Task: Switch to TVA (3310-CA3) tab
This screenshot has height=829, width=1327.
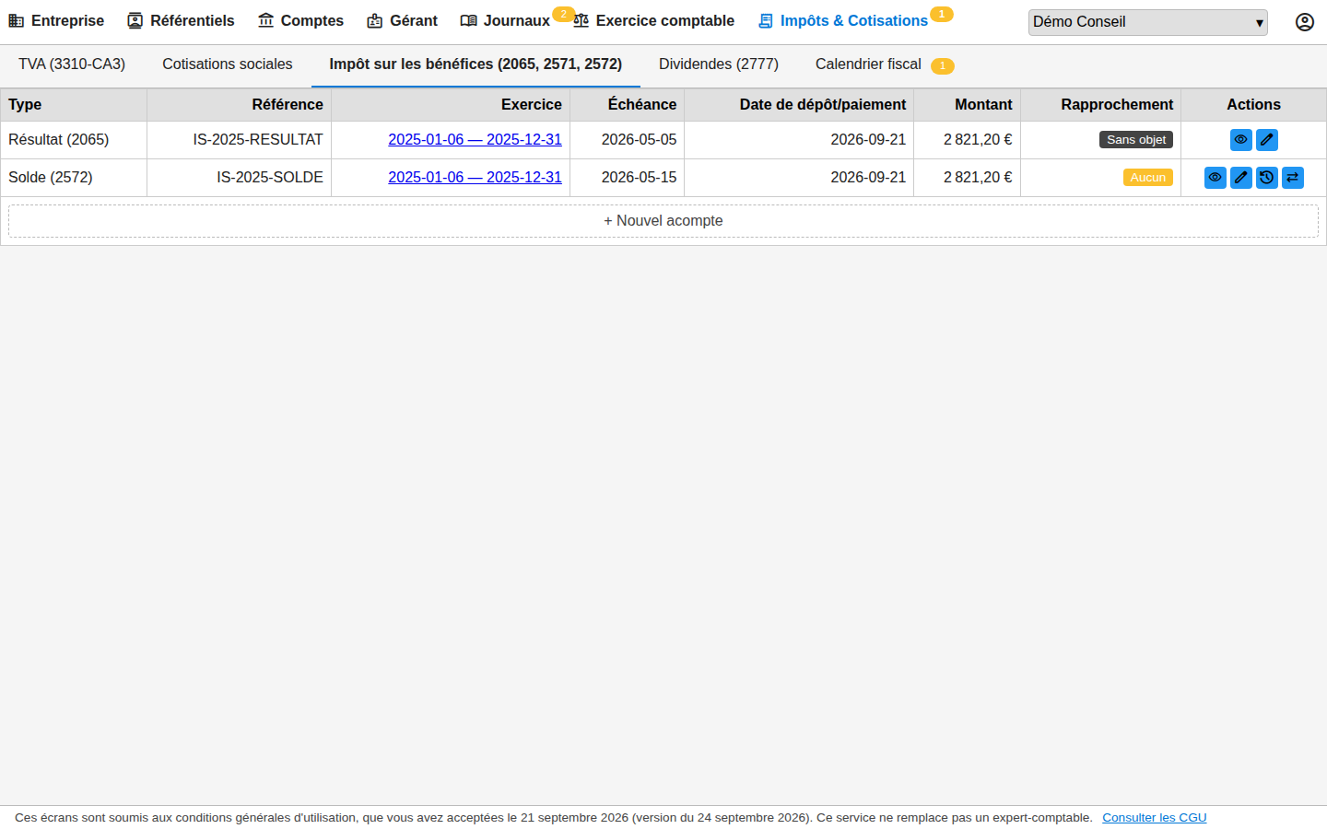Action: pos(72,64)
